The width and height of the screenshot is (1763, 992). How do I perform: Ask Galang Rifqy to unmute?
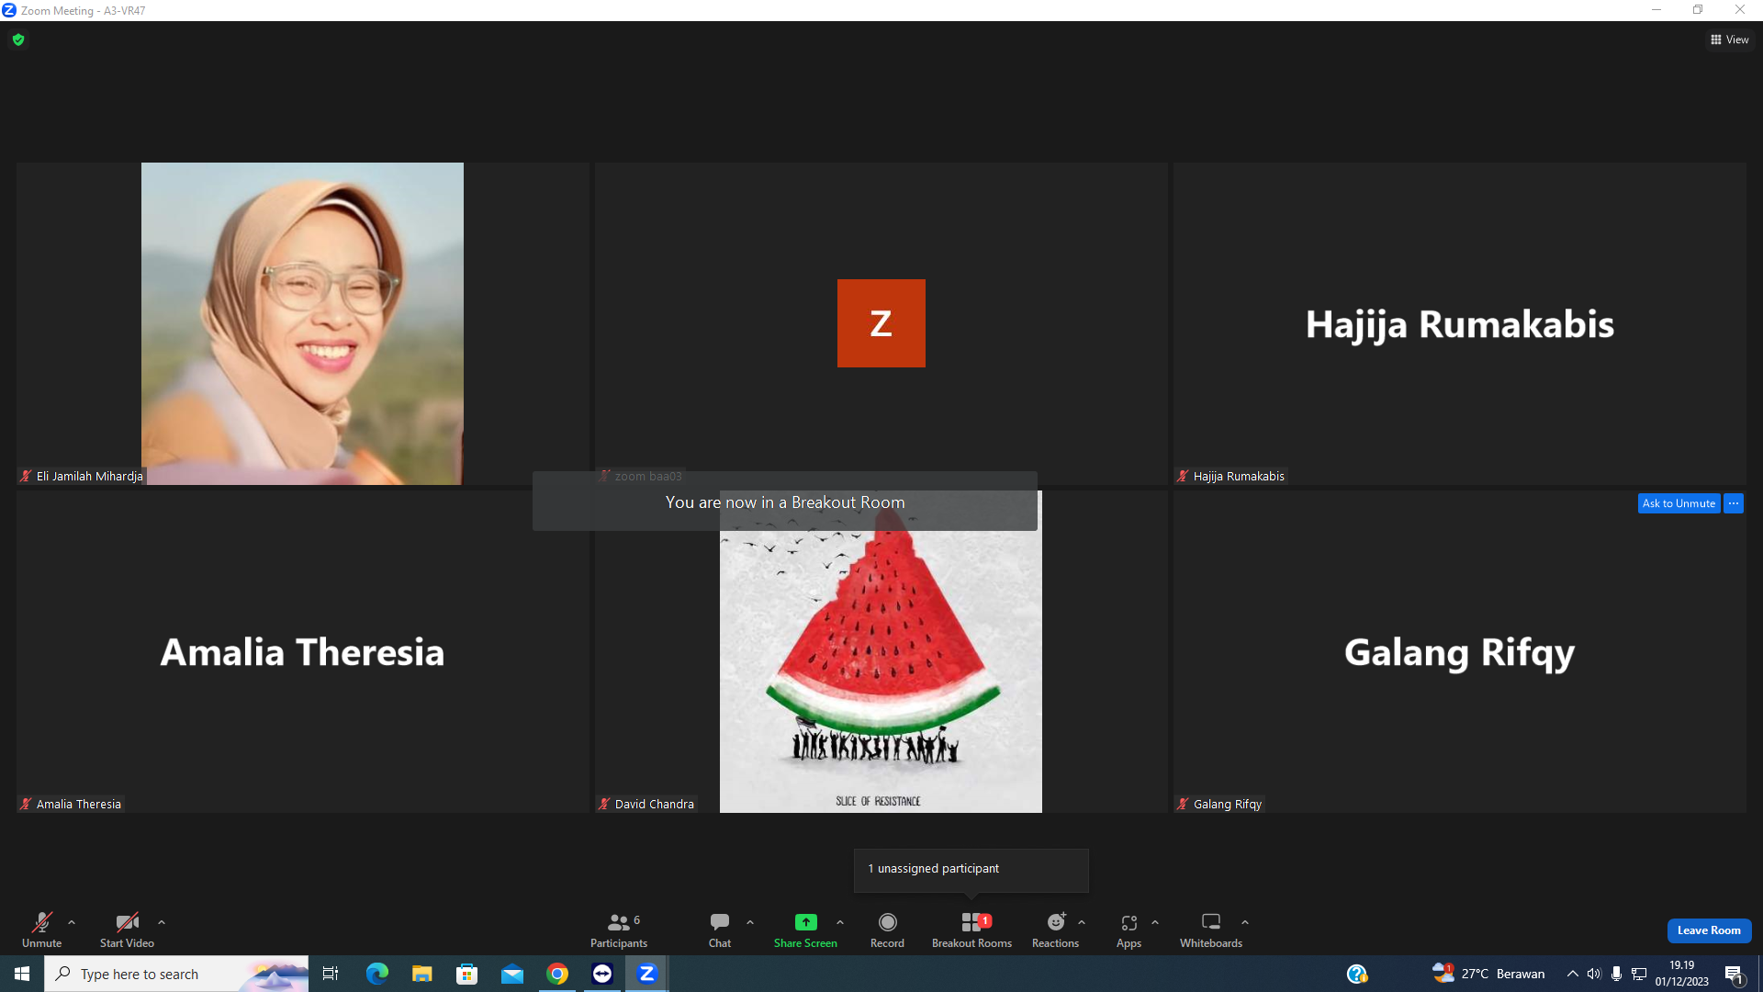click(1679, 503)
